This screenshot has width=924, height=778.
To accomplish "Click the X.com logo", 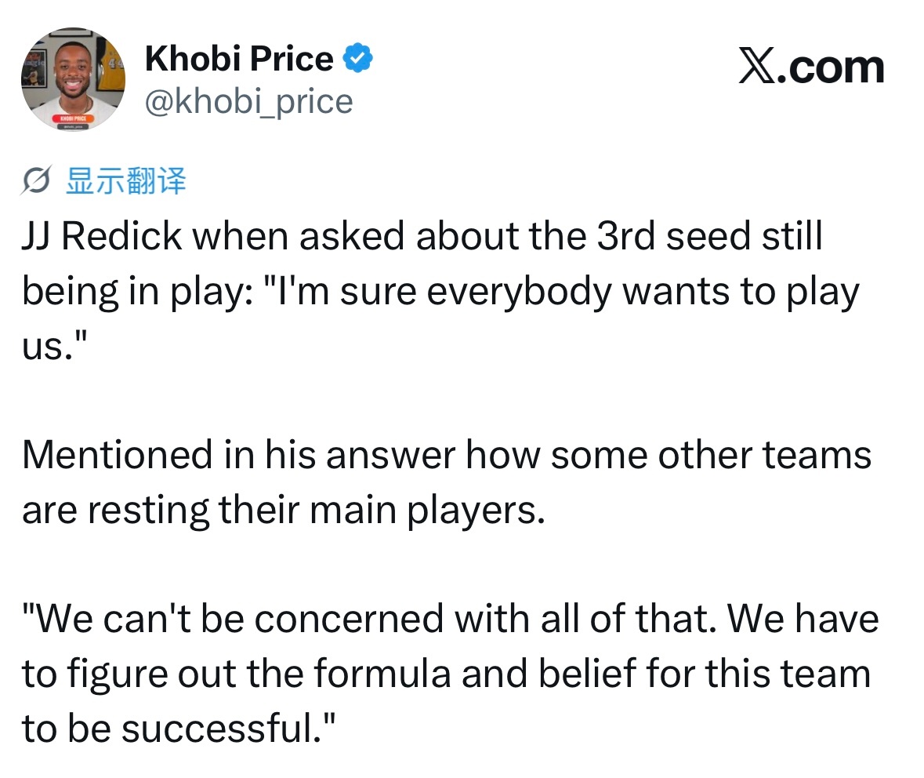I will pyautogui.click(x=812, y=66).
